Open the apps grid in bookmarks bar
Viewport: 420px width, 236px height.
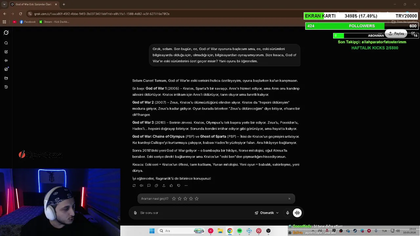[4, 22]
